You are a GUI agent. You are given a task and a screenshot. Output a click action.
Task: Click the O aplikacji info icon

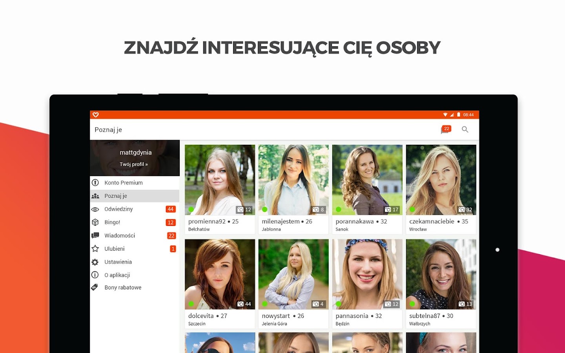point(95,275)
